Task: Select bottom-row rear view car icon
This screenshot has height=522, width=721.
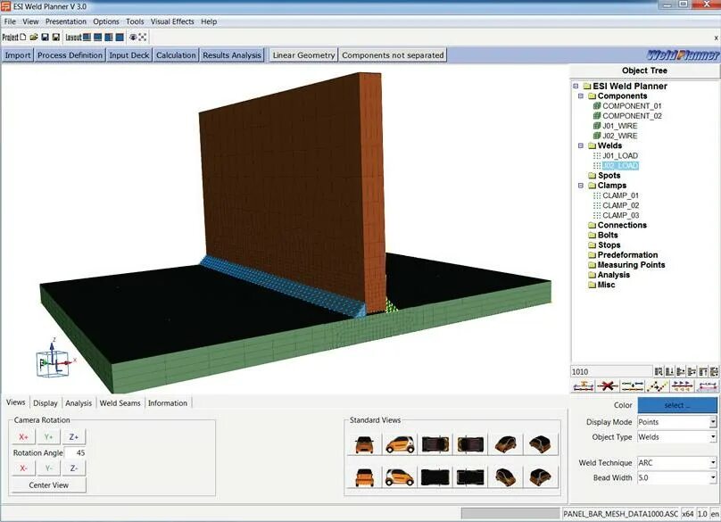Action: click(x=364, y=476)
